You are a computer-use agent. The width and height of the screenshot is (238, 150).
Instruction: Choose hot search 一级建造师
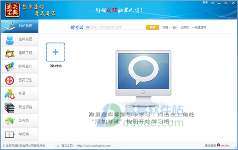pyautogui.click(x=199, y=27)
